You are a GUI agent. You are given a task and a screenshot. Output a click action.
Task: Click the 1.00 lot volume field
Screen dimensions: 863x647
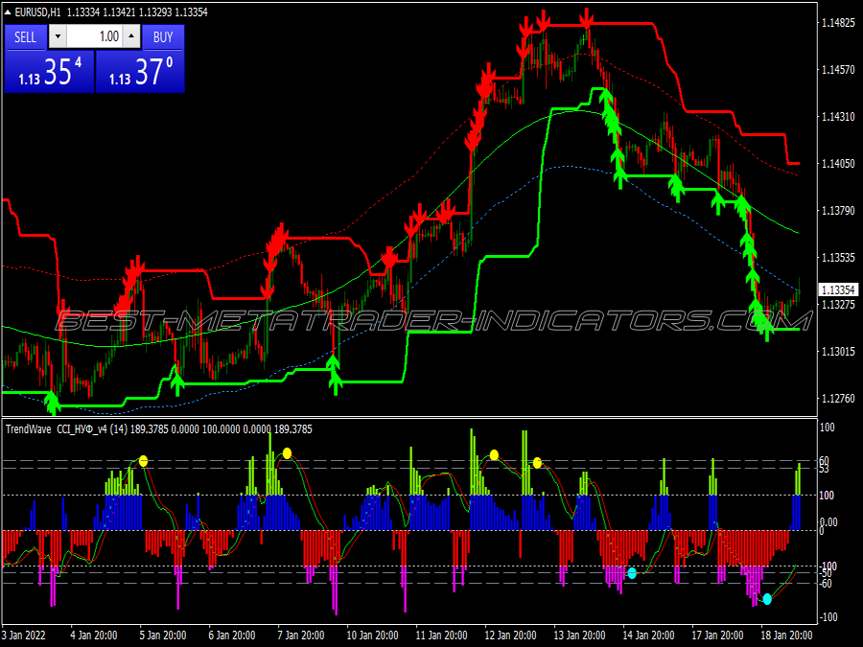(95, 36)
